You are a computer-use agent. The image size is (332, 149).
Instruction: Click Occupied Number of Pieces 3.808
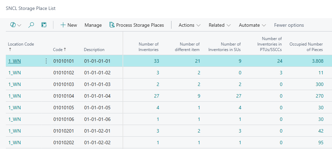coord(317,61)
